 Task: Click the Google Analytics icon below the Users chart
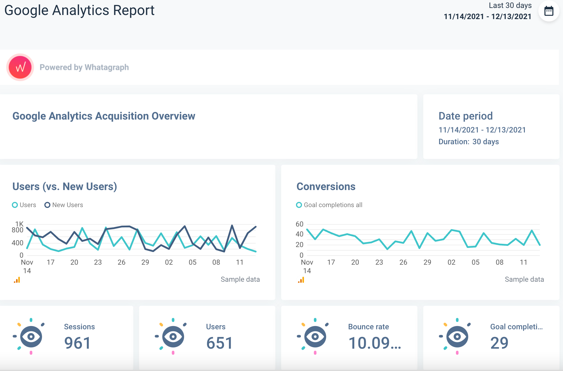[x=17, y=280]
